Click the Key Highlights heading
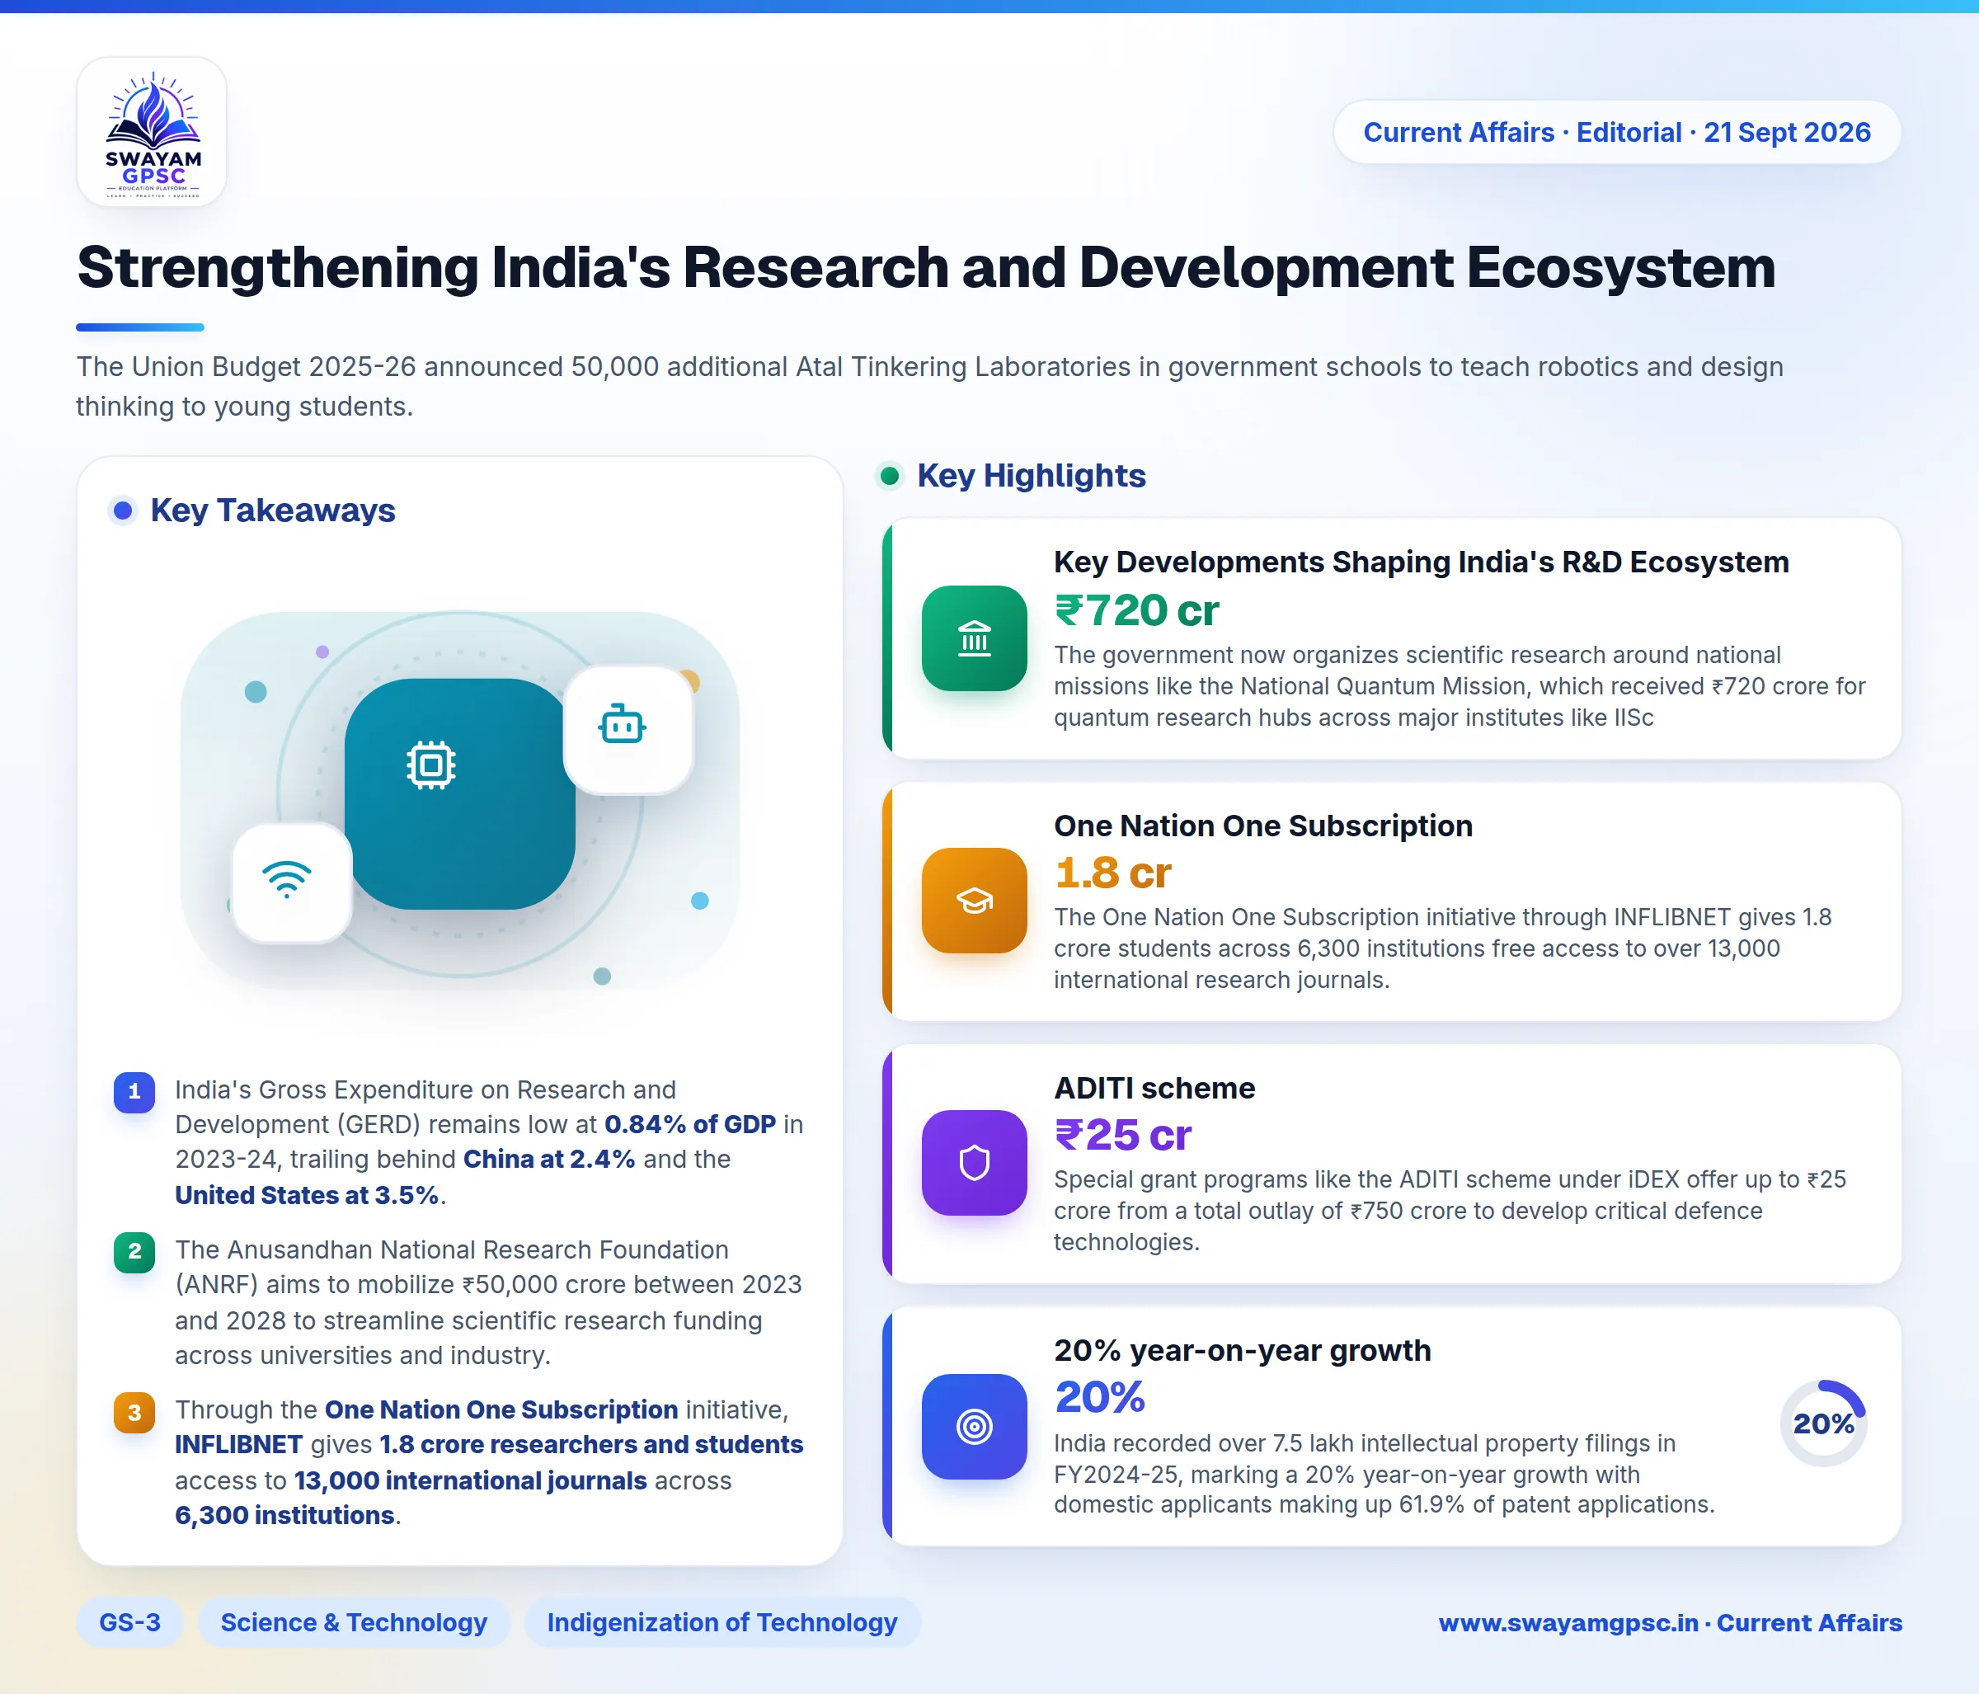This screenshot has width=1979, height=1694. click(1031, 476)
